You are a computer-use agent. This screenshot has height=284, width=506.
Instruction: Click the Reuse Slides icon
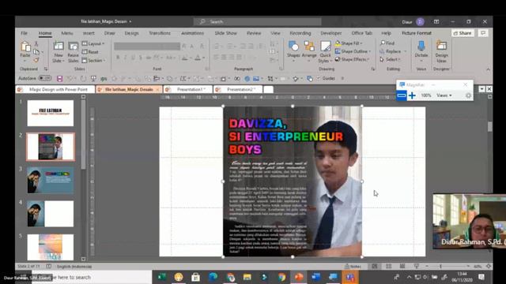coord(74,47)
